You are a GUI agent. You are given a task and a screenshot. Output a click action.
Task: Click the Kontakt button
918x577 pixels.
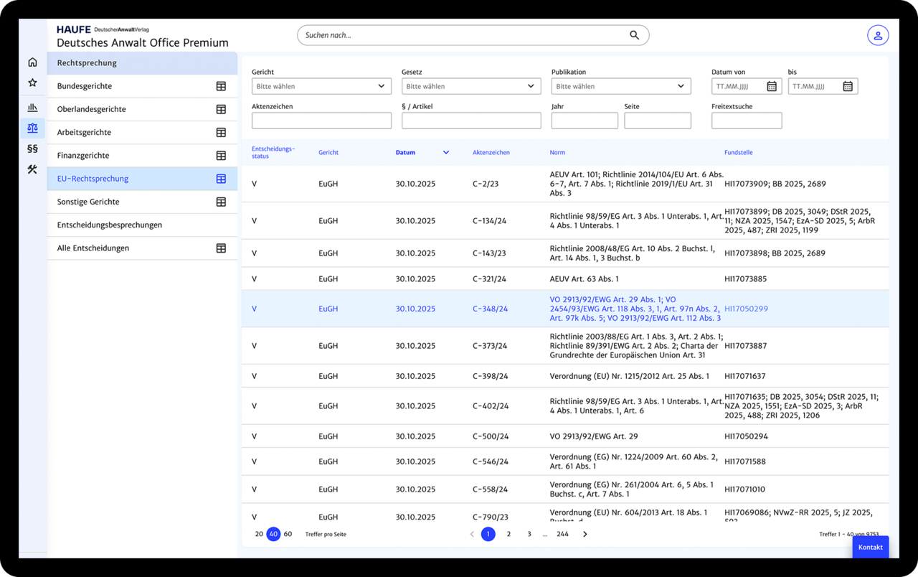pyautogui.click(x=870, y=547)
